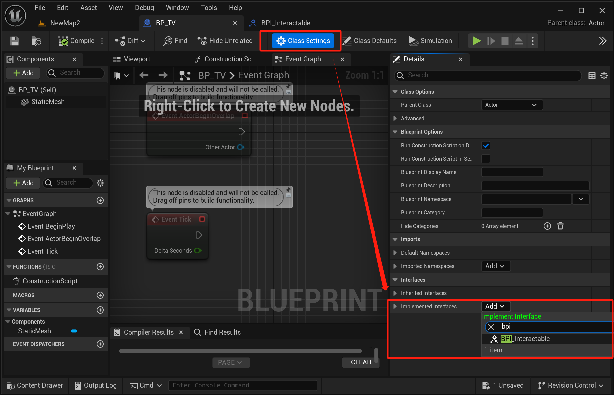
Task: Add a new graph with plus icon
Action: 100,200
